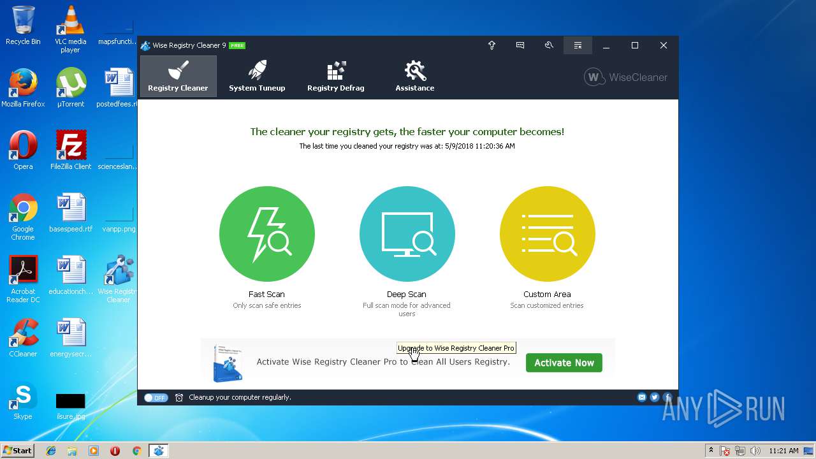Toggle the scheduled cleanup OFF switch

point(156,397)
